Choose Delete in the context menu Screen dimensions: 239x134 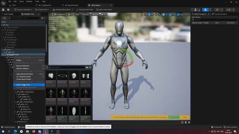29,60
